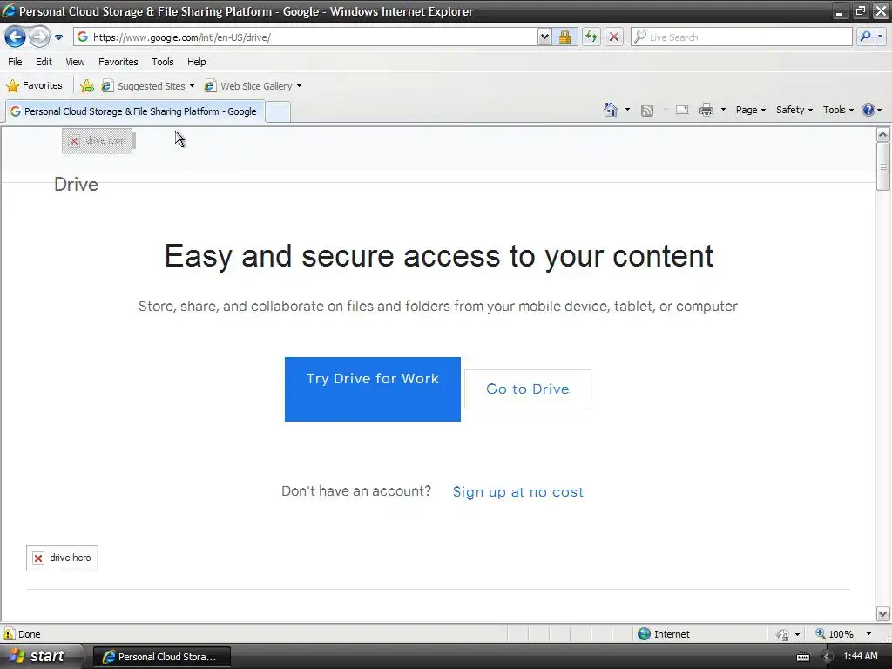Click the RSS Feeds icon

(647, 111)
